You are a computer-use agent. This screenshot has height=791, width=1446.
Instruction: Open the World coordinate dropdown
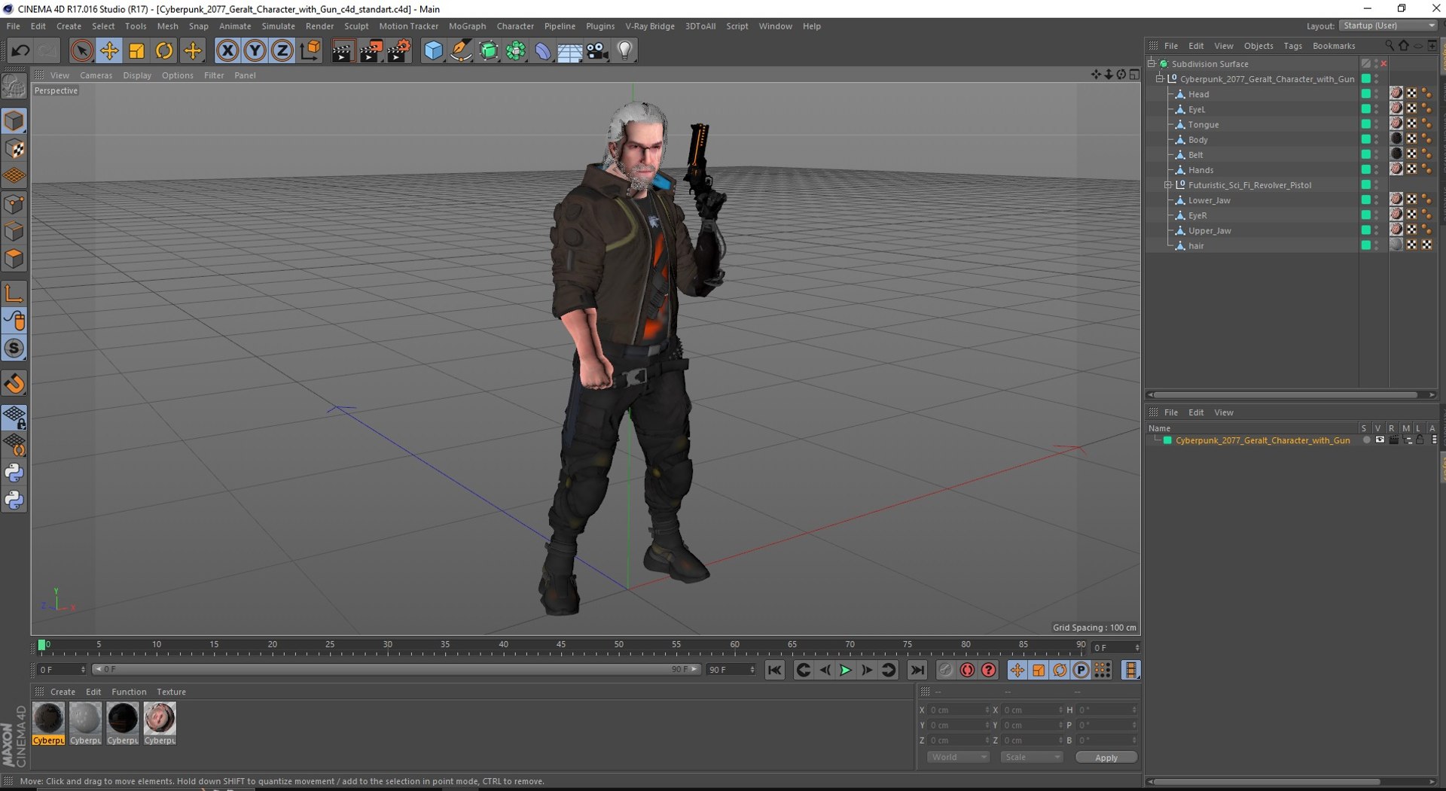coord(958,757)
